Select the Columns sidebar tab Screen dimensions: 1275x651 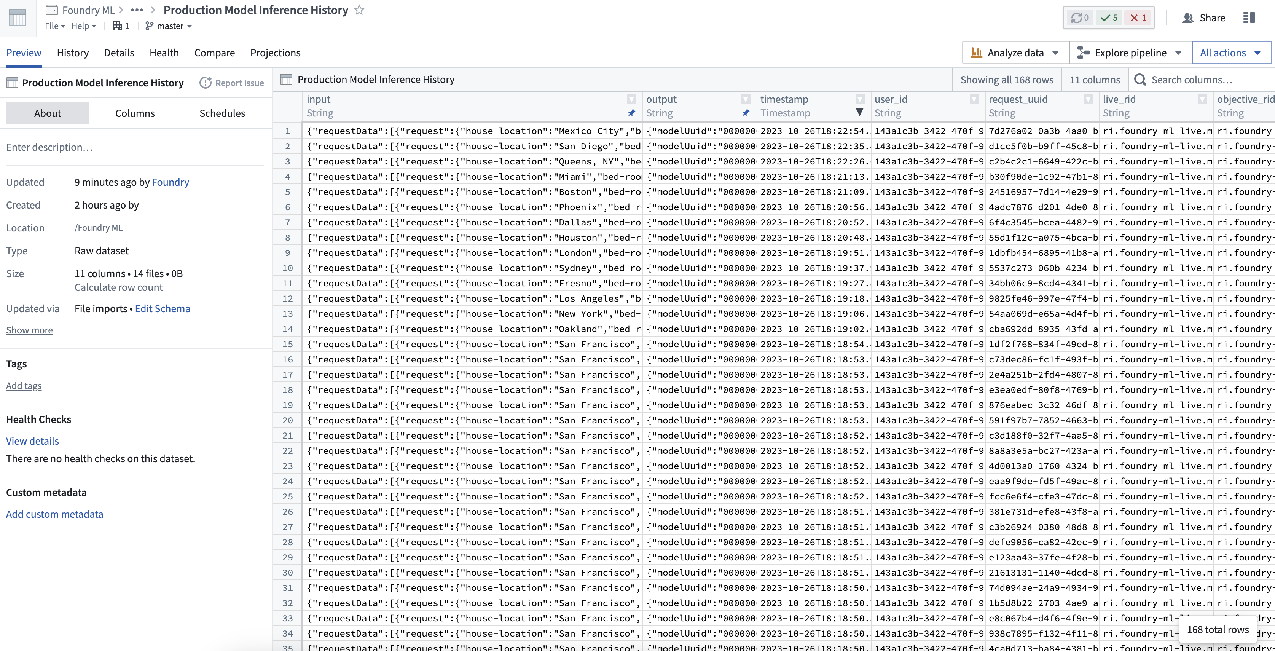135,113
